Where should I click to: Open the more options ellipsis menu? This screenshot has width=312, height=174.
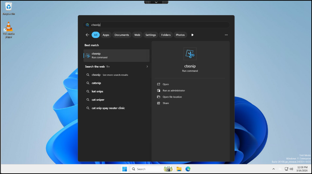[x=226, y=35]
